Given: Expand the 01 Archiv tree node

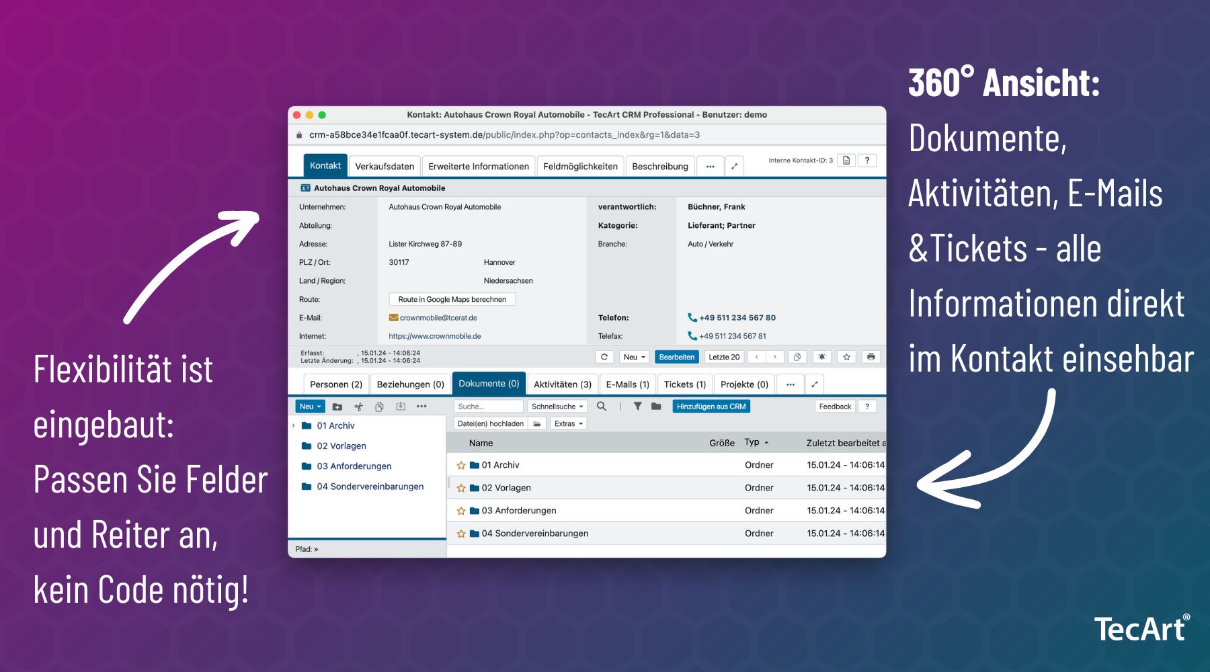Looking at the screenshot, I should pyautogui.click(x=294, y=426).
